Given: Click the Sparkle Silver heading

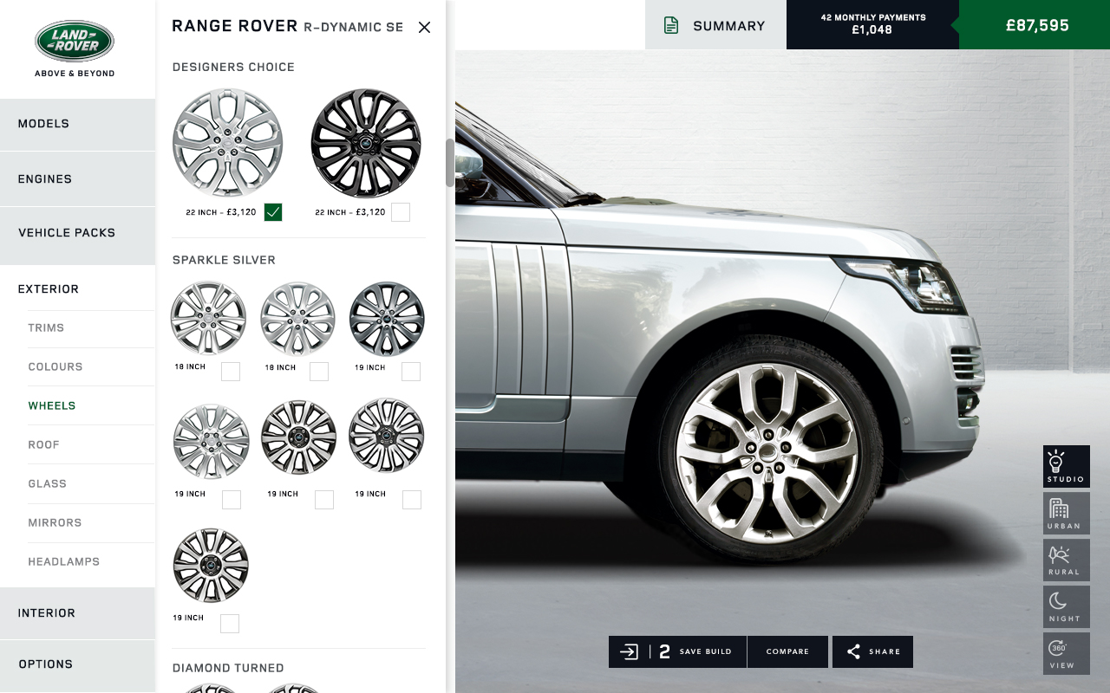Looking at the screenshot, I should pos(224,260).
